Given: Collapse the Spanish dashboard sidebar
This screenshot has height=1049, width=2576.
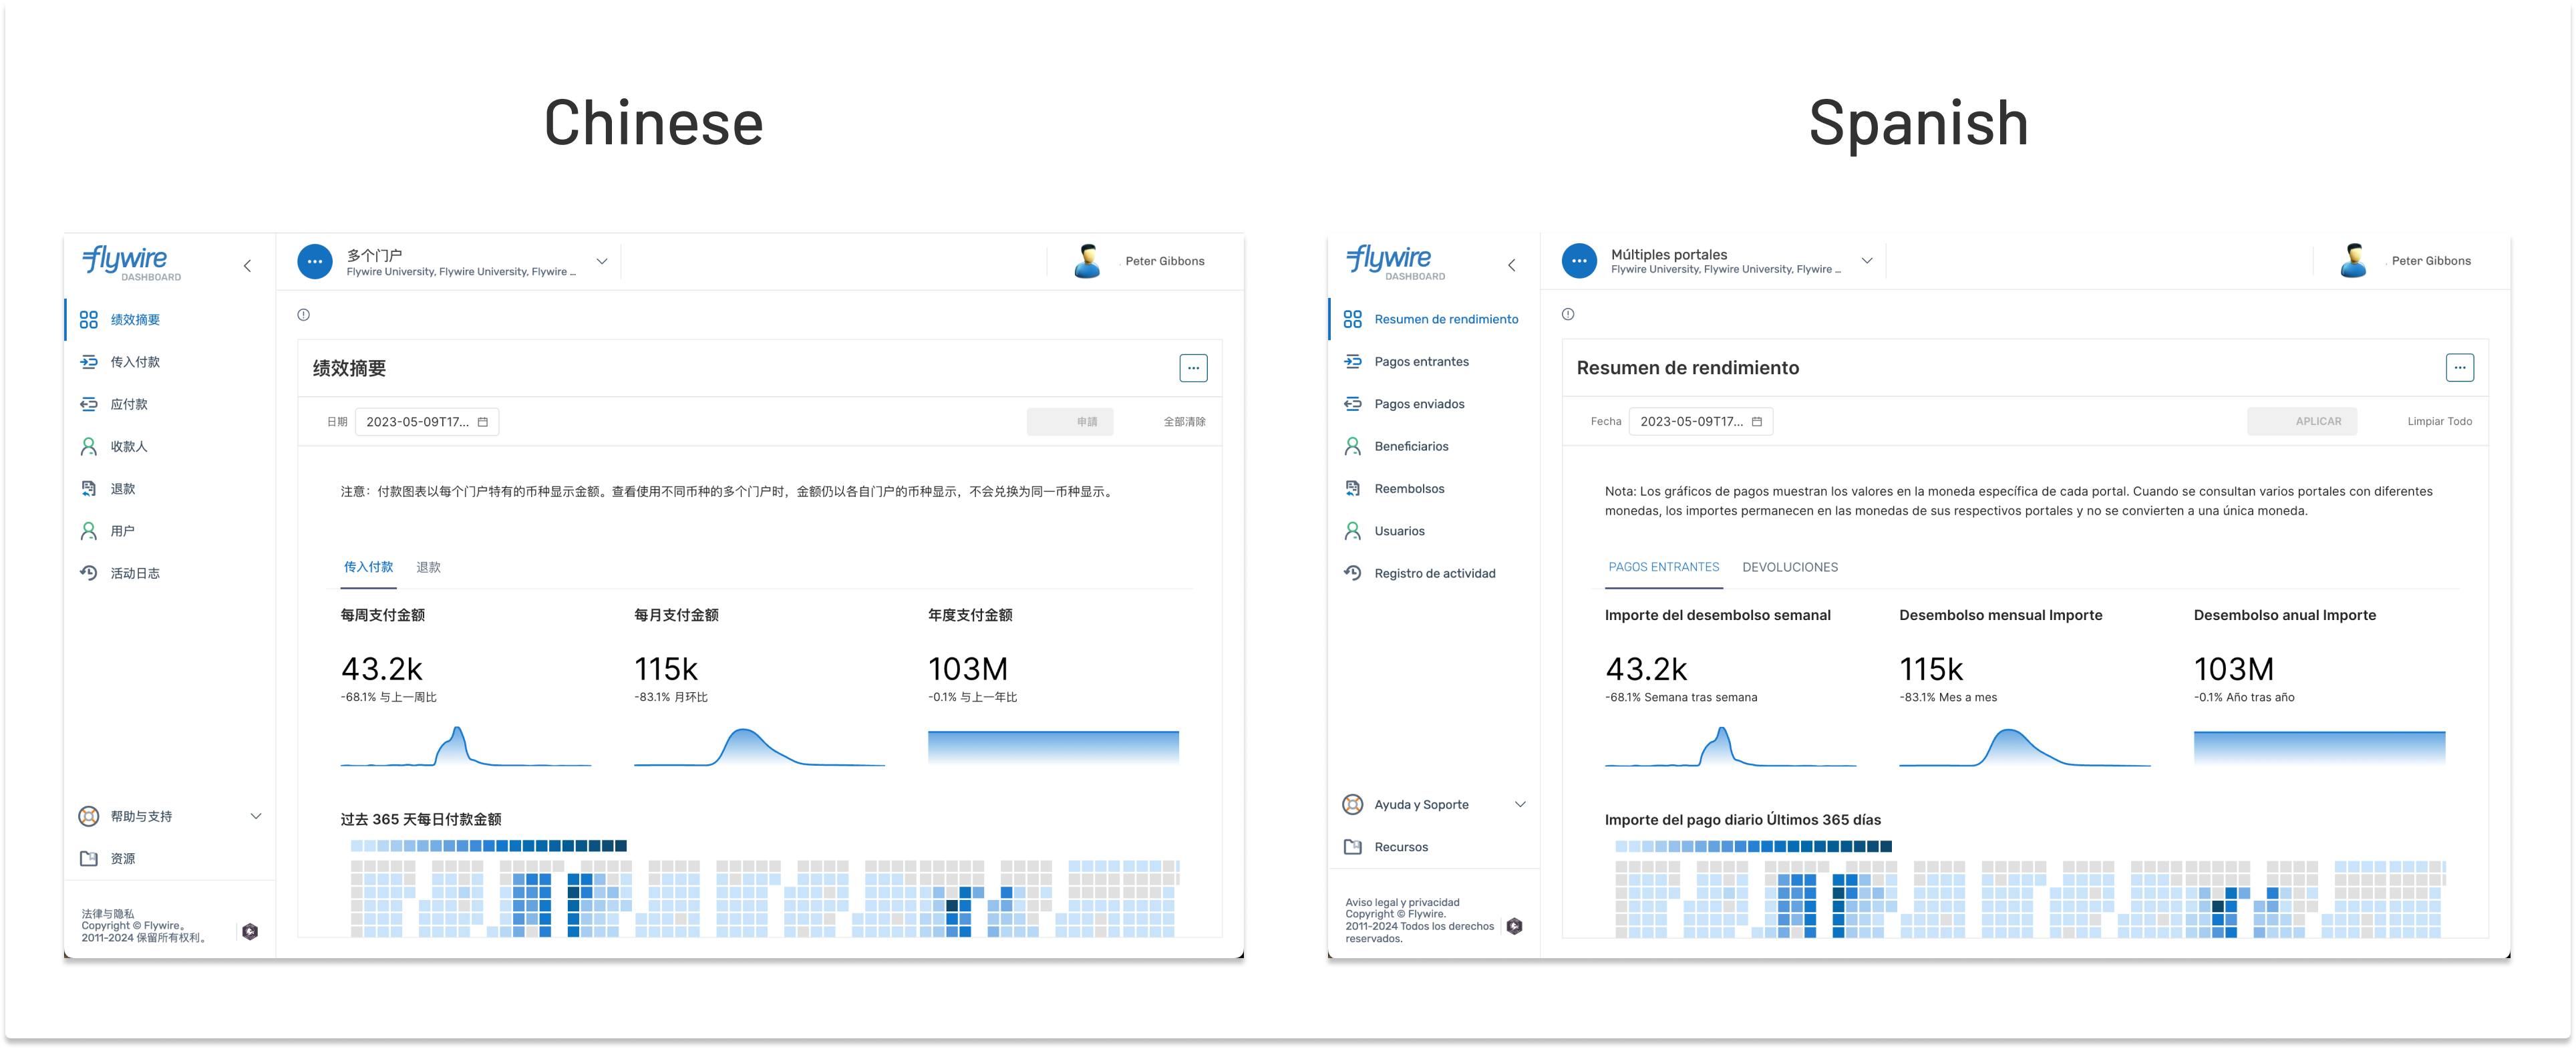Looking at the screenshot, I should (1511, 265).
